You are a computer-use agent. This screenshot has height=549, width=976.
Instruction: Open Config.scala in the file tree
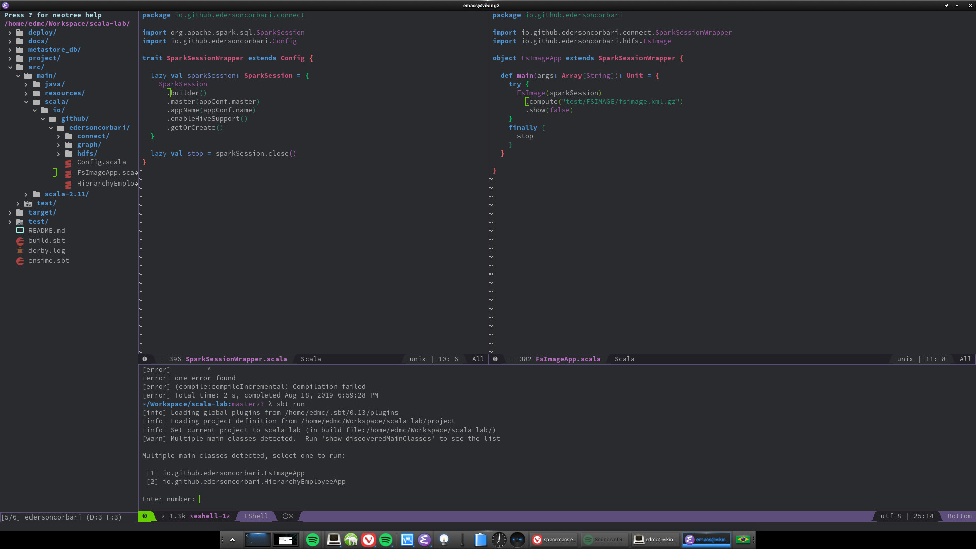(x=101, y=162)
